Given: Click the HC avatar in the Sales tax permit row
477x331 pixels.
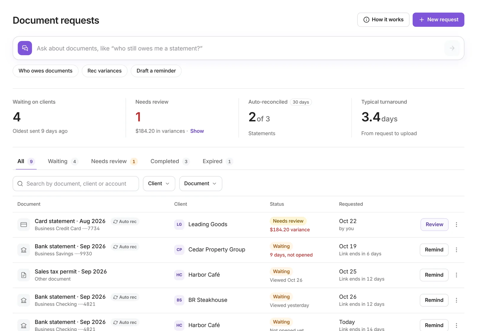Looking at the screenshot, I should pyautogui.click(x=179, y=275).
